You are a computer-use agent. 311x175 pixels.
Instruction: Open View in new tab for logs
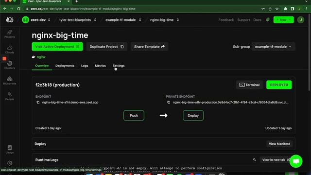276,160
